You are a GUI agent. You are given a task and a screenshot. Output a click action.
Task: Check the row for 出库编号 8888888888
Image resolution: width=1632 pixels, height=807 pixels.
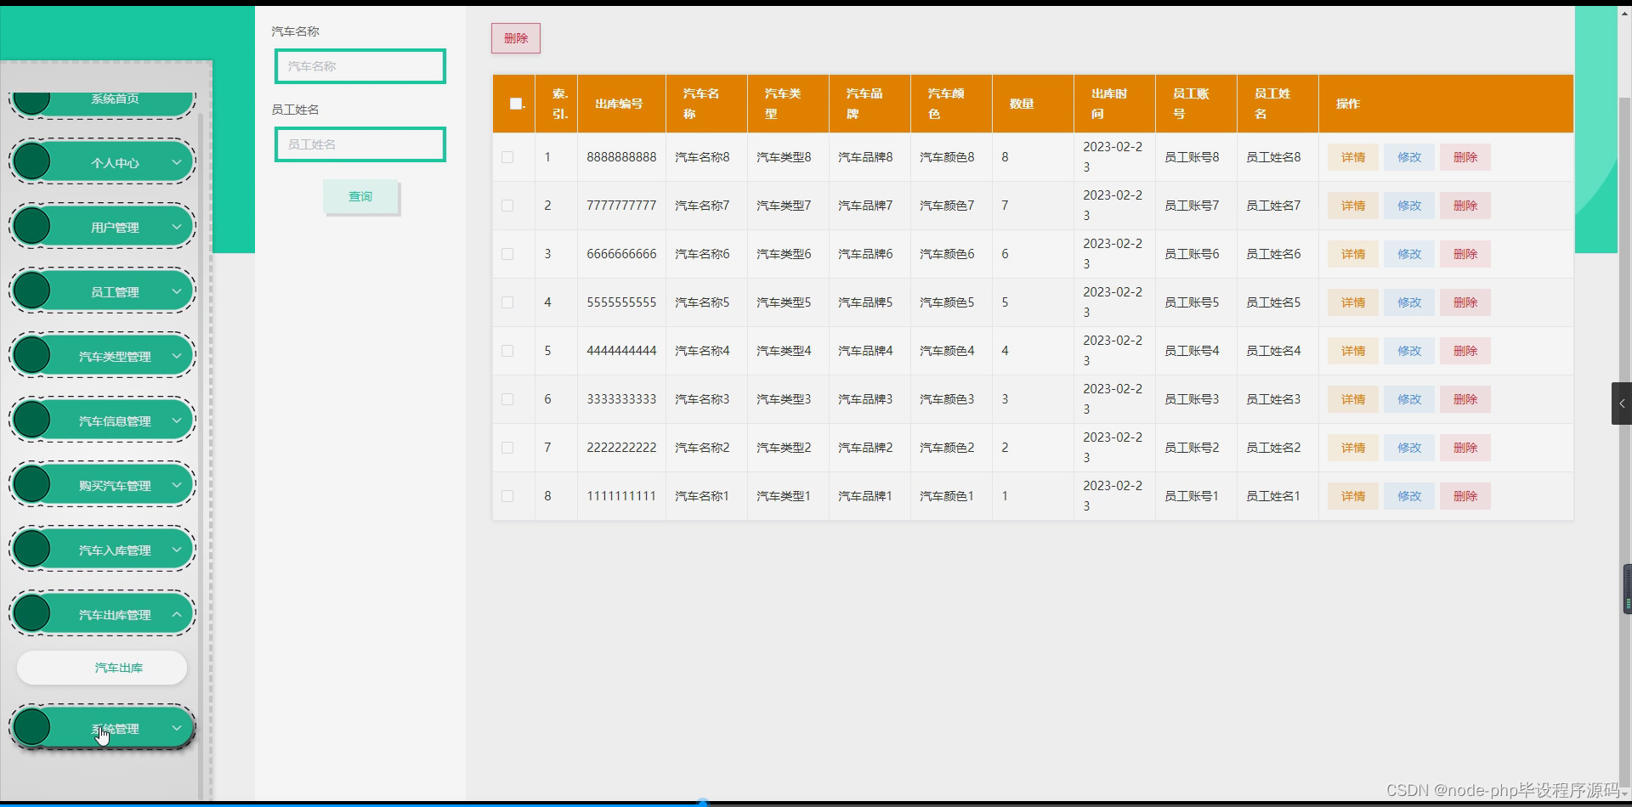point(507,156)
